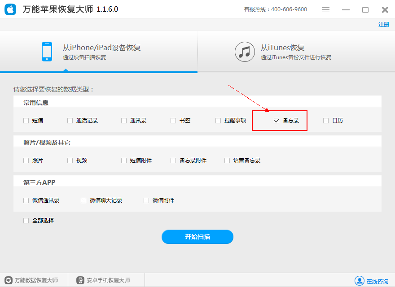Click the 通过设备扫描恢复 subtitle text
This screenshot has height=287, width=395.
point(84,57)
